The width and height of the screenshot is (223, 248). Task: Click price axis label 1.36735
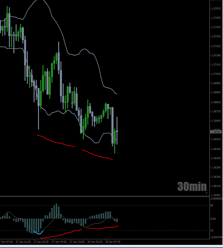(x=216, y=112)
